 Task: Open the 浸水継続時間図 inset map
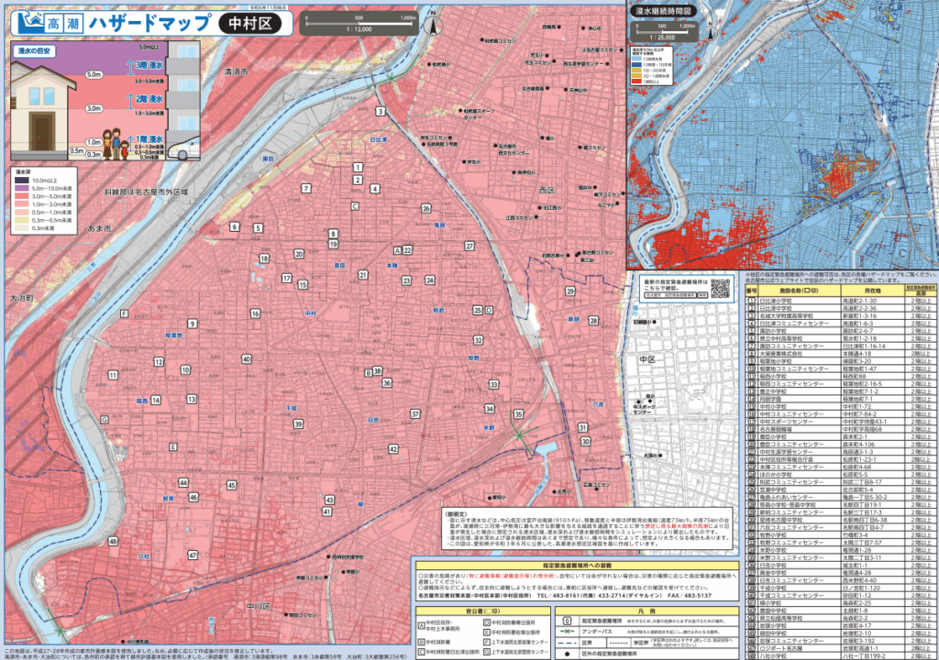[x=781, y=137]
